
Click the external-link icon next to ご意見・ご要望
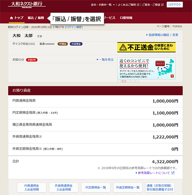(x=162, y=5)
